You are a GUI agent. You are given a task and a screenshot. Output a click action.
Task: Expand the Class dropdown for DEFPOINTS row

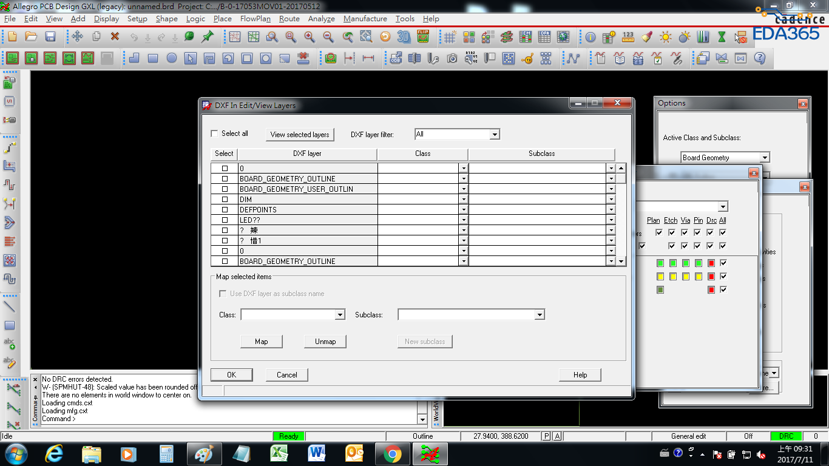click(x=464, y=210)
